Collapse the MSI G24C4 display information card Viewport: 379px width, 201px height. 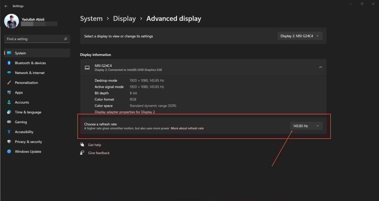click(321, 67)
